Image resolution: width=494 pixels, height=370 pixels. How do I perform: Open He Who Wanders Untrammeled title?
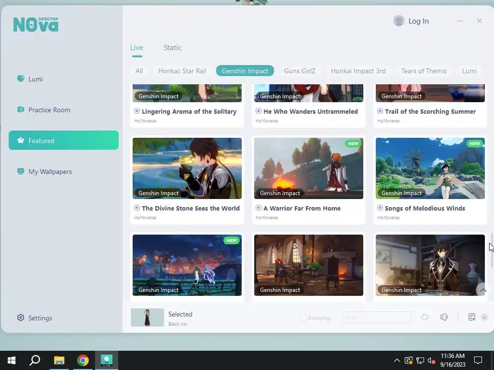click(x=311, y=111)
